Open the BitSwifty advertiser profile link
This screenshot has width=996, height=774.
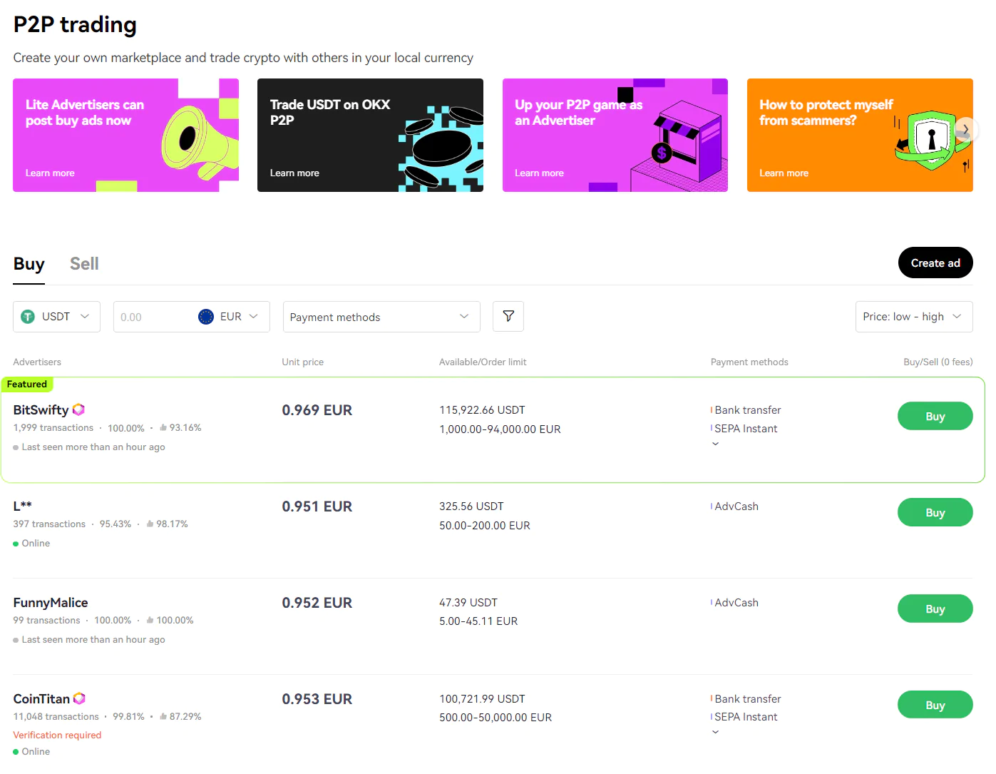[41, 409]
